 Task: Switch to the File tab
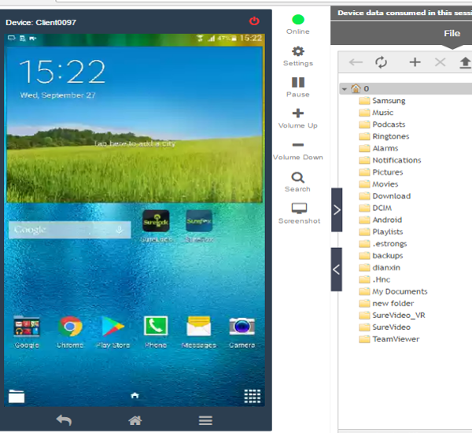452,33
